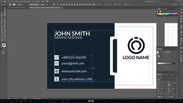183x103 pixels.
Task: Select the Direct Selection tool
Action: (x=5, y=10)
